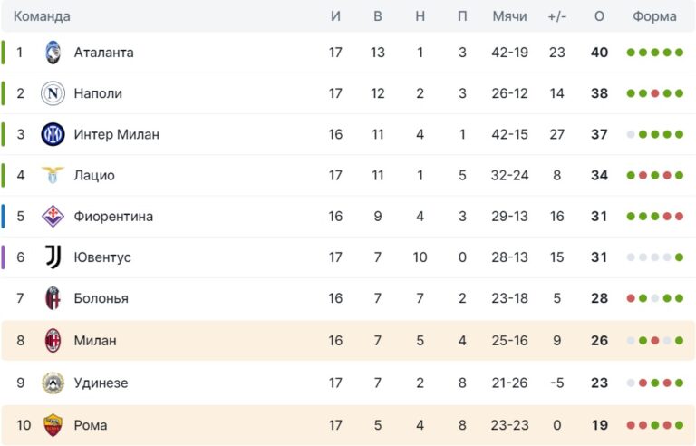Click the red form dot in Наполи row

655,93
